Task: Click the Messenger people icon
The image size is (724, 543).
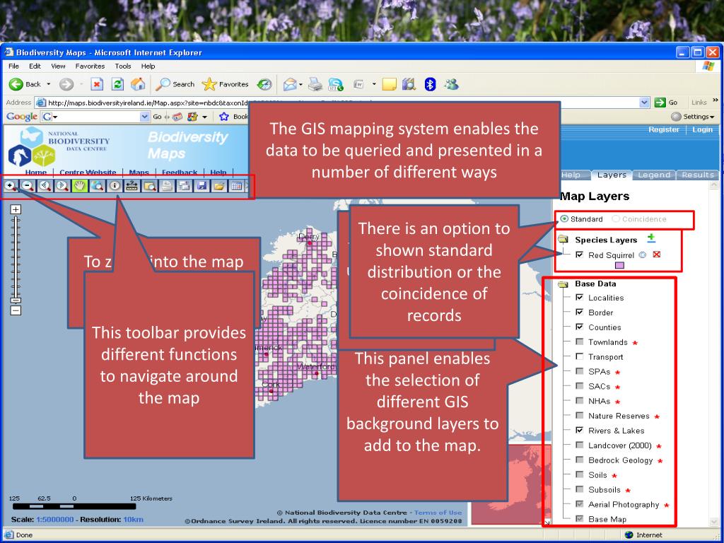Action: (452, 84)
